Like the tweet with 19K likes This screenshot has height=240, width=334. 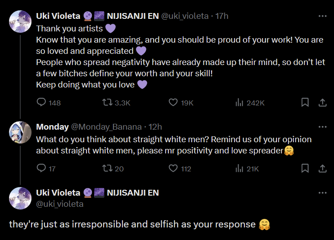173,103
